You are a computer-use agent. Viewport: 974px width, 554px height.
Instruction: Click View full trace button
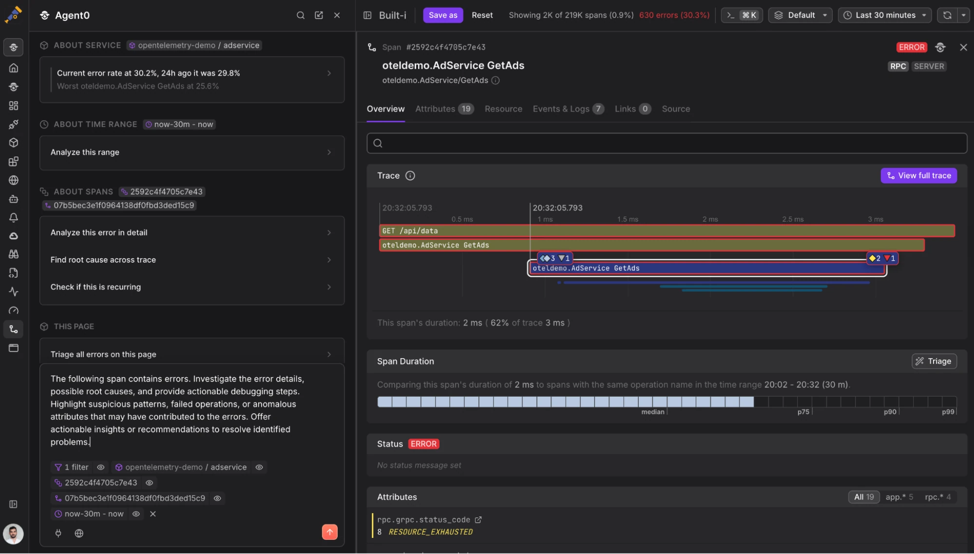pyautogui.click(x=918, y=175)
